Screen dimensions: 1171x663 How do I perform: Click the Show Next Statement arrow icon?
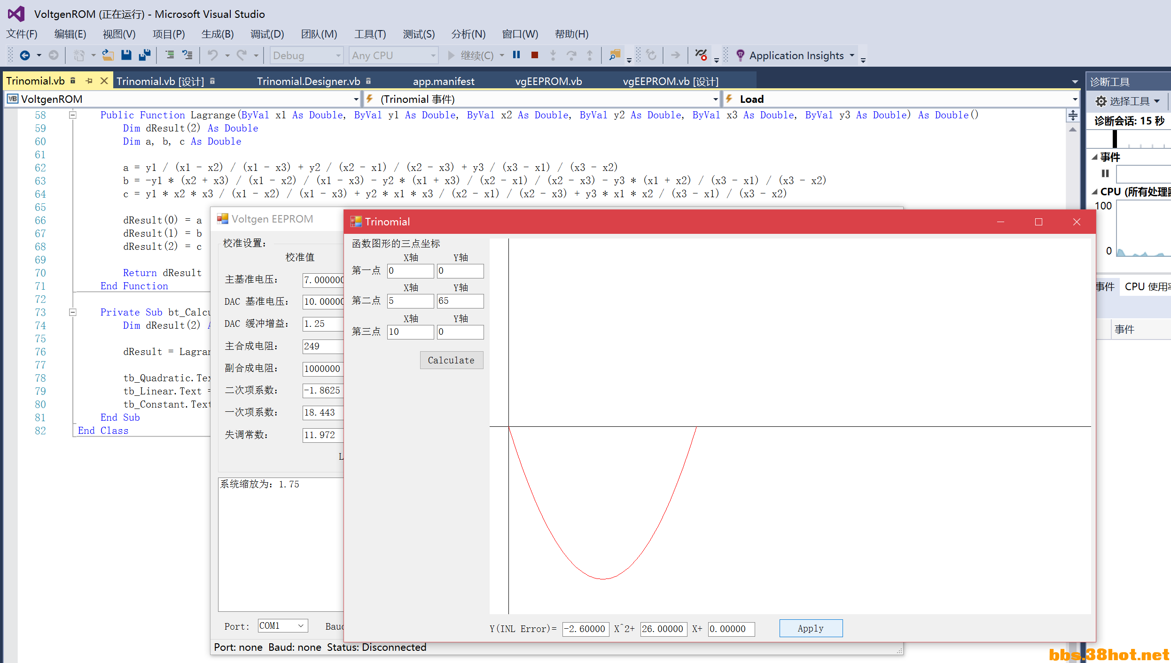(x=675, y=55)
